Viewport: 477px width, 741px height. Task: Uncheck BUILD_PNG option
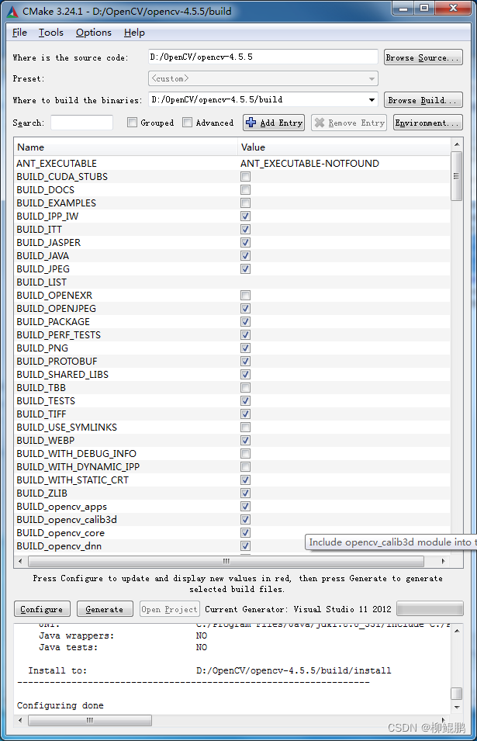tap(246, 348)
